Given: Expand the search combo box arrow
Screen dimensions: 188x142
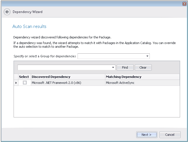Looking at the screenshot, I should point(113,67).
